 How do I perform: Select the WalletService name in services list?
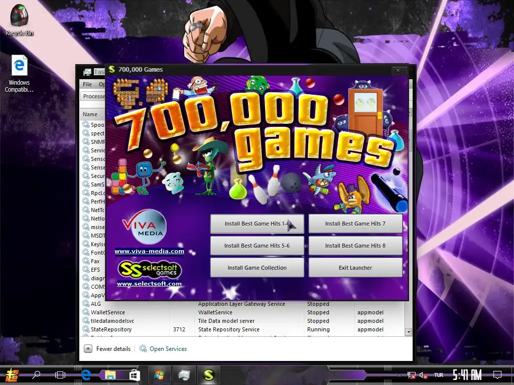pyautogui.click(x=108, y=312)
